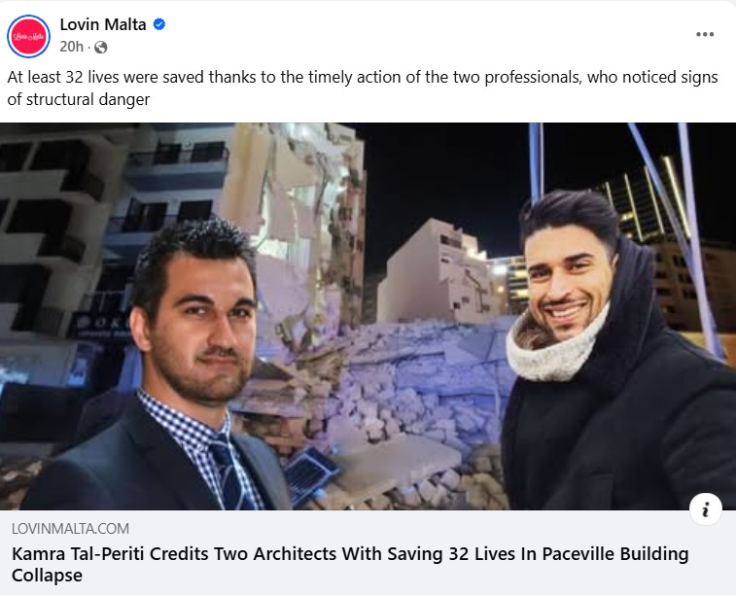The height and width of the screenshot is (596, 736).
Task: Click the word 'Collapse' in headline
Action: [x=47, y=576]
